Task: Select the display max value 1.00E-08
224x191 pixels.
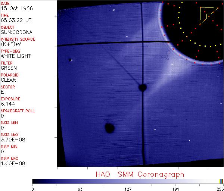Action: point(13,163)
